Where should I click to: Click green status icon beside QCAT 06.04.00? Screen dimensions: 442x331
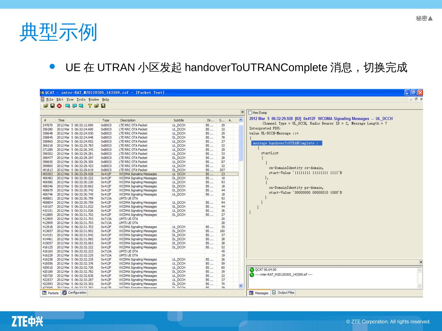tap(252, 270)
